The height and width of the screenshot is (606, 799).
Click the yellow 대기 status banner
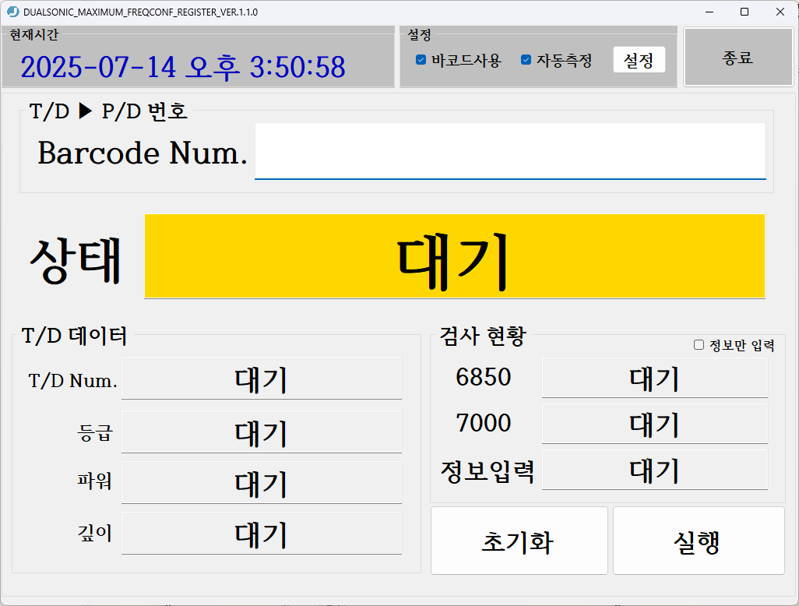click(x=454, y=256)
